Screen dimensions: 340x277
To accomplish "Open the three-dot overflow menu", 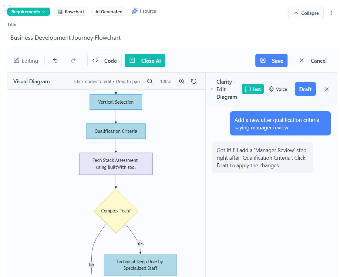I will coord(331,13).
